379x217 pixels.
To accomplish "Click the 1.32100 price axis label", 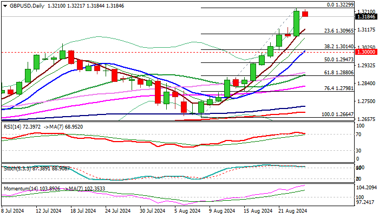I will pos(367,11).
